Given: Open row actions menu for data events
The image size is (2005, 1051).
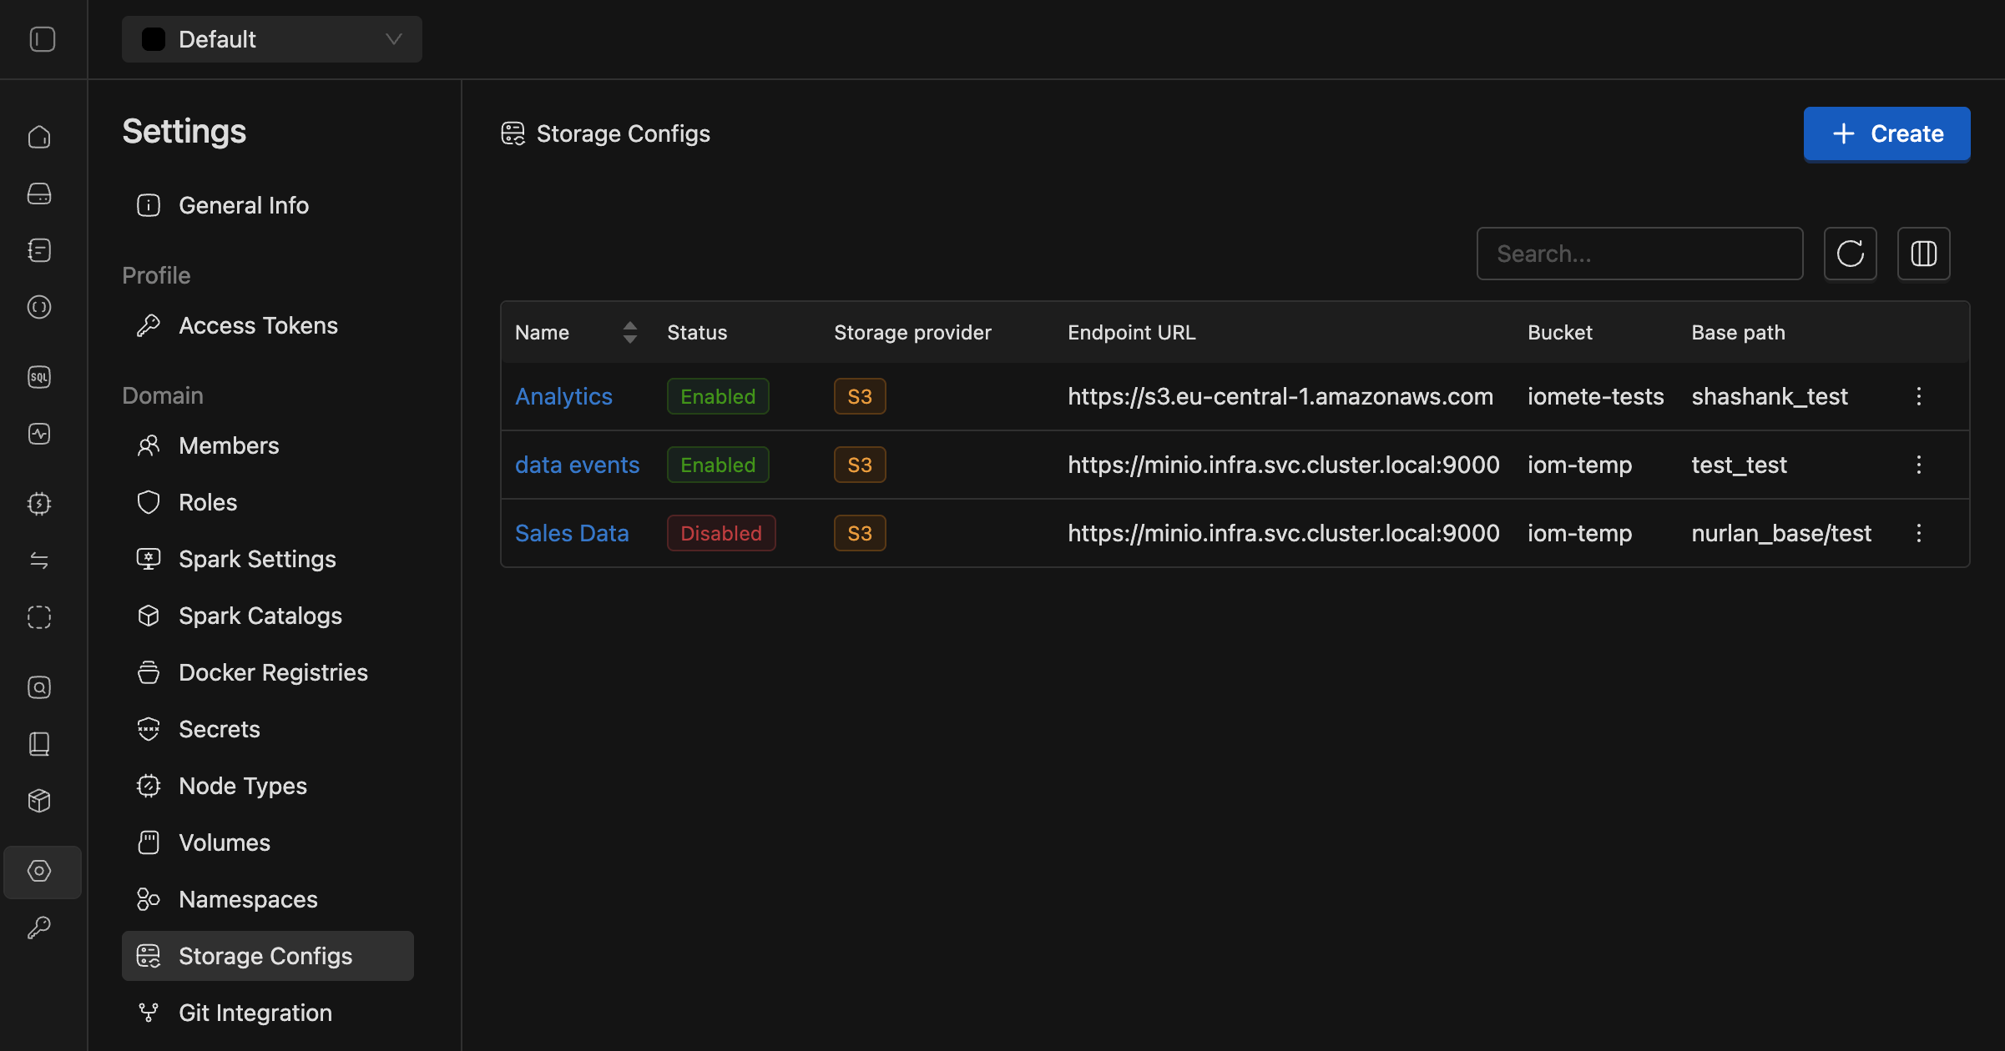Looking at the screenshot, I should [x=1918, y=465].
